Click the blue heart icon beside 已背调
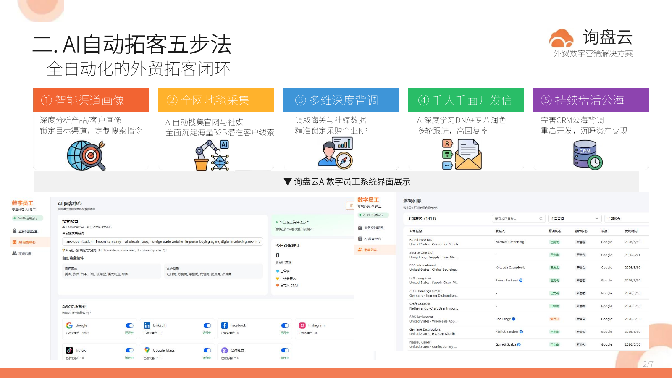672x378 pixels. 278,271
